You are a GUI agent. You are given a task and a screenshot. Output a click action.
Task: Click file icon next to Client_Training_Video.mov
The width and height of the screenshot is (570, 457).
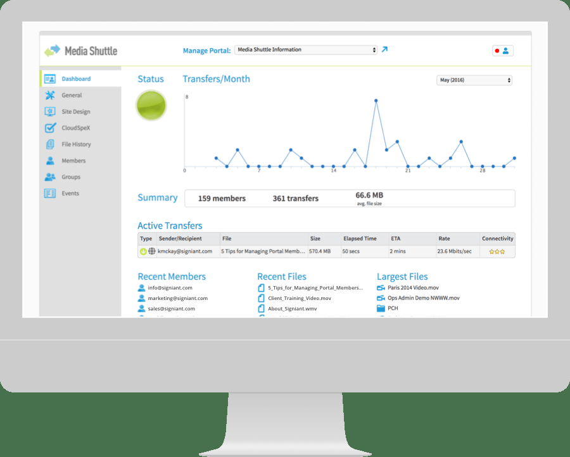[x=261, y=298]
